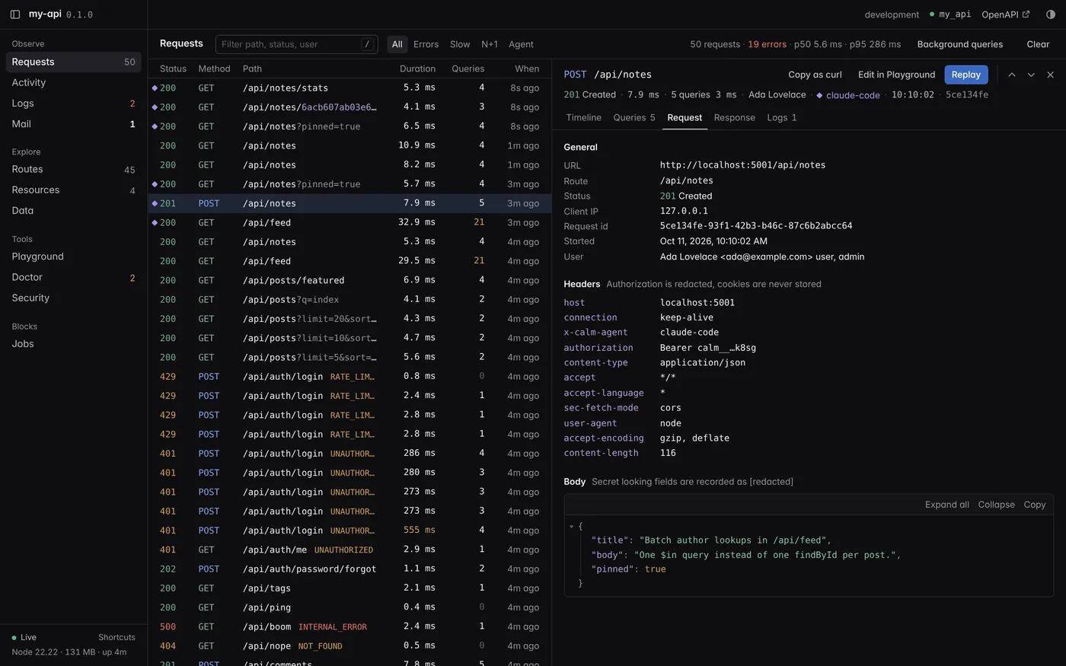The image size is (1066, 666).
Task: Select Requests in the sidebar
Action: pyautogui.click(x=74, y=62)
